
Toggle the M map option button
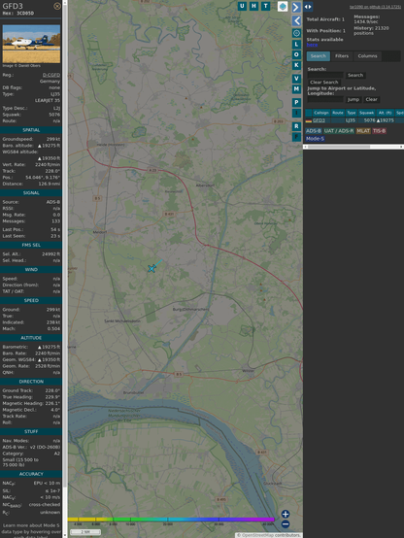296,89
